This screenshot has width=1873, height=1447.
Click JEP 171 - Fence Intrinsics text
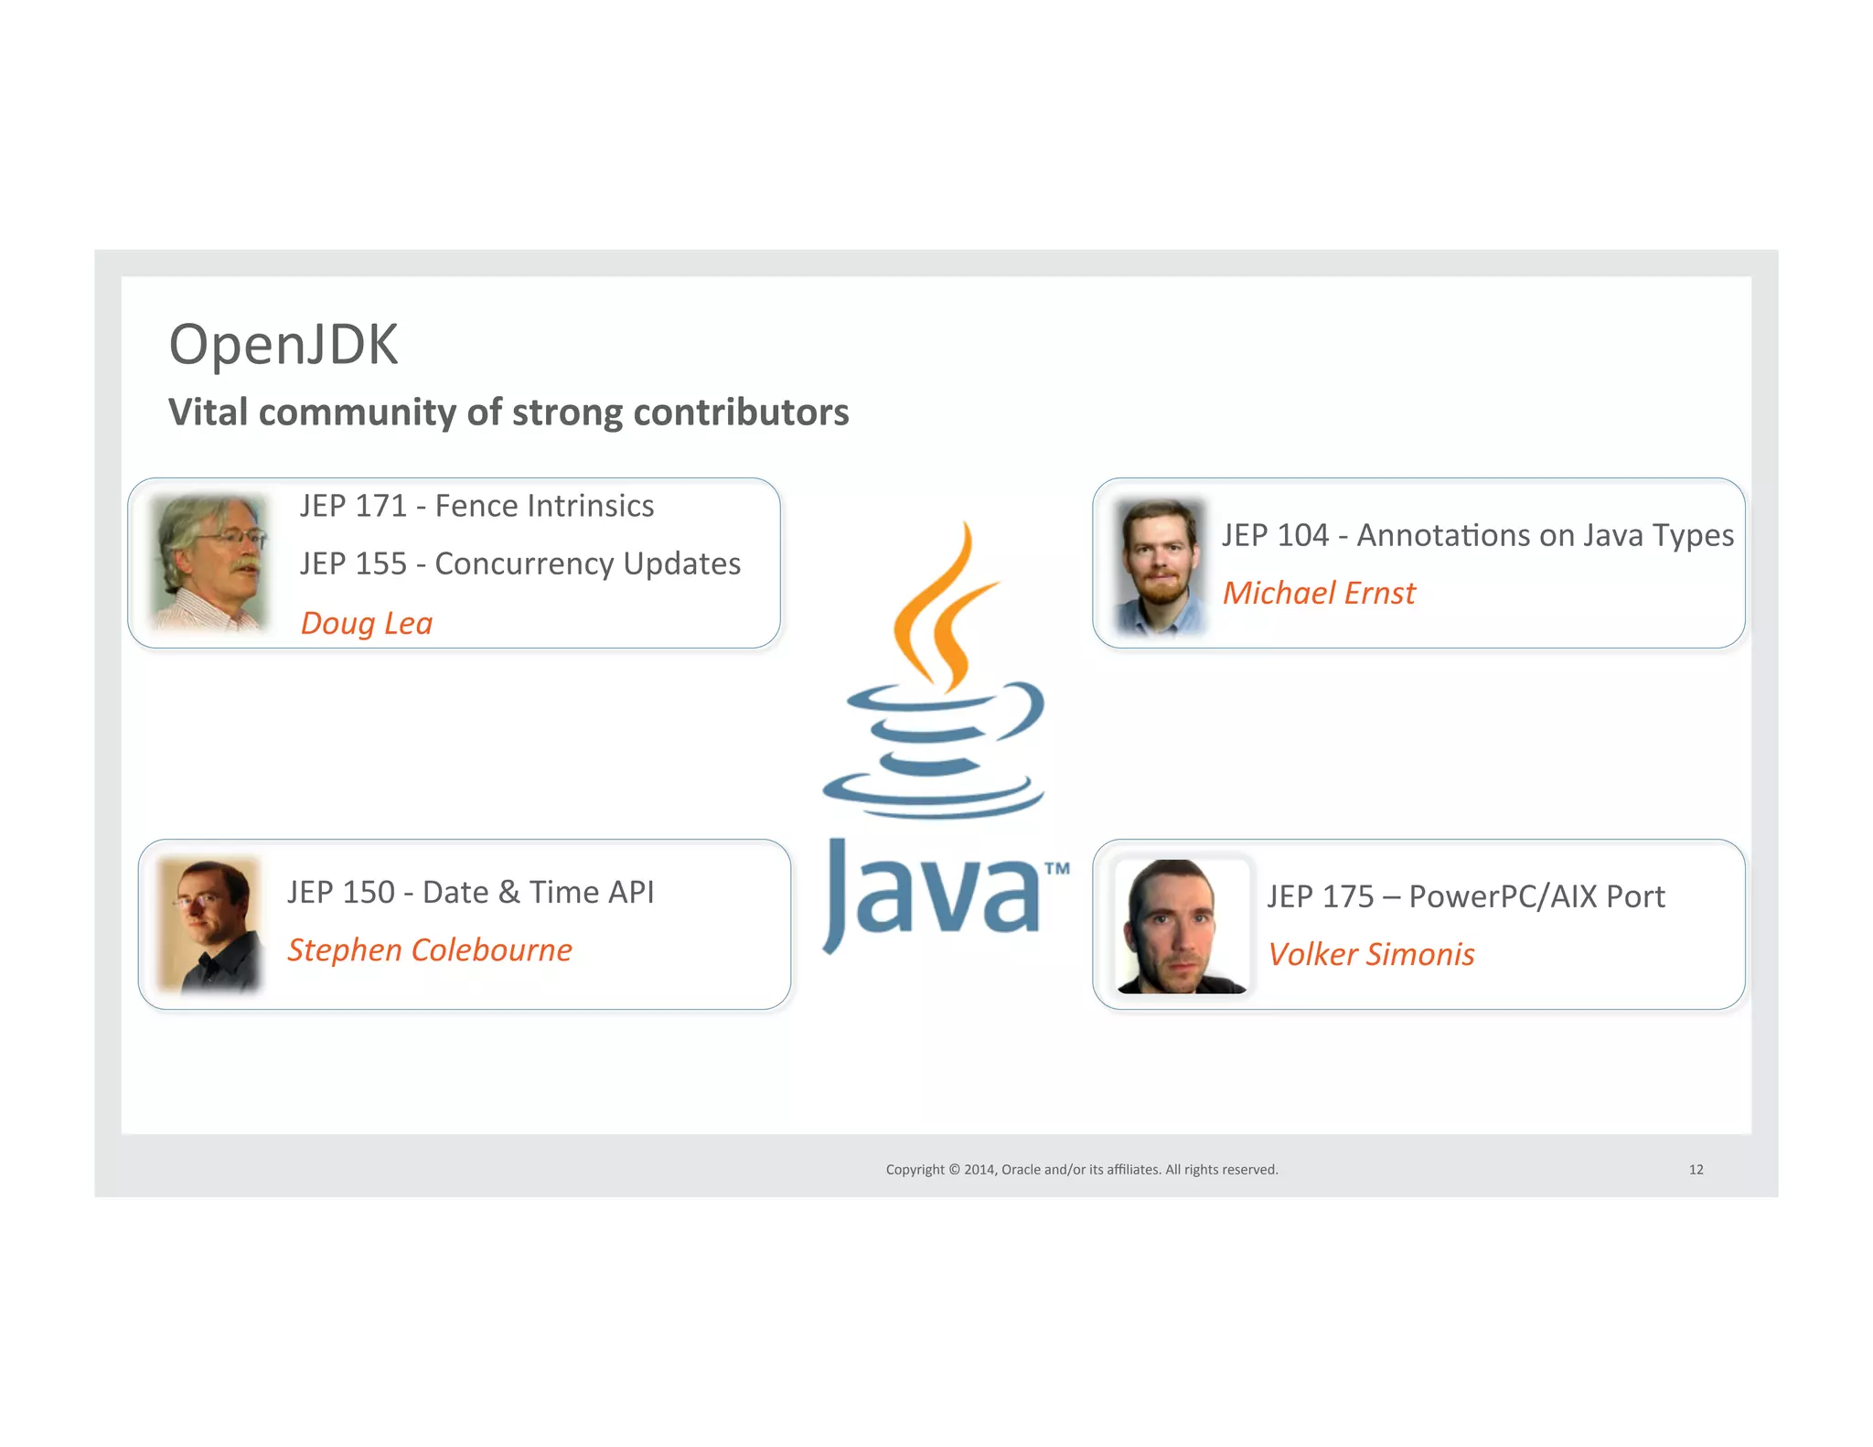tap(476, 506)
